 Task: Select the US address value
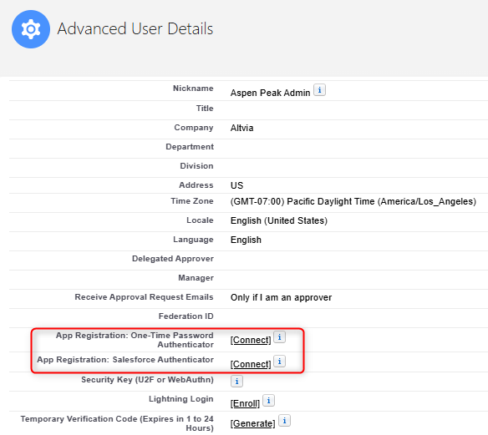(236, 185)
